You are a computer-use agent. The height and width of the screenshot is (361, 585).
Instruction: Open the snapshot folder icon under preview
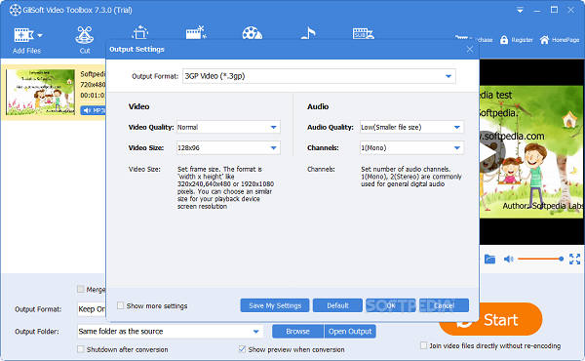(489, 259)
